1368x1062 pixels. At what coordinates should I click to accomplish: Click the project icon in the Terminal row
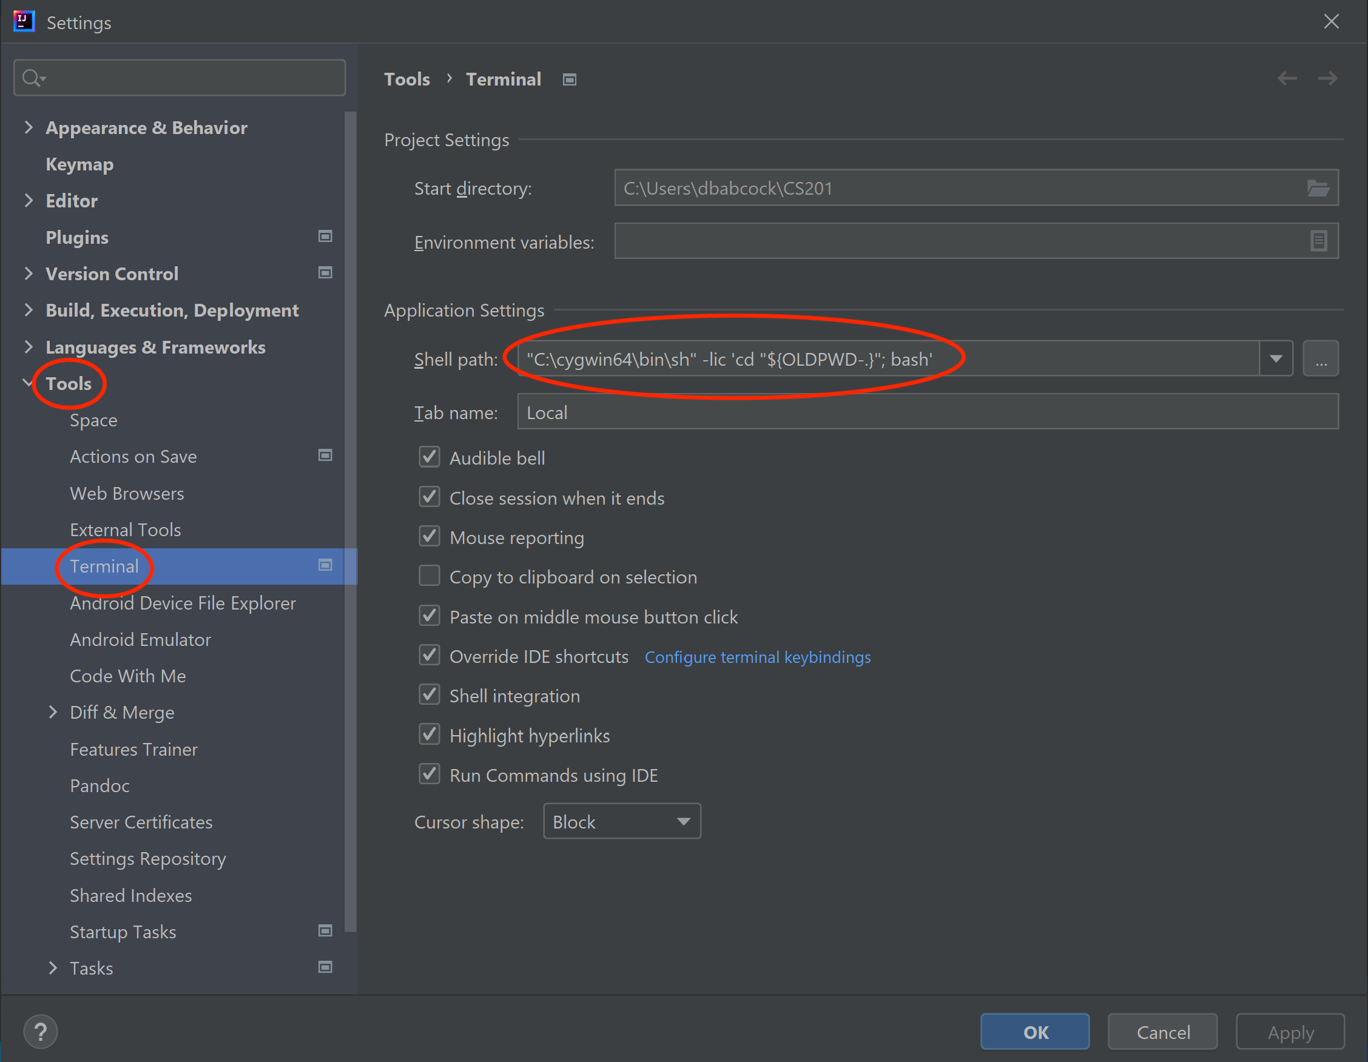[325, 565]
